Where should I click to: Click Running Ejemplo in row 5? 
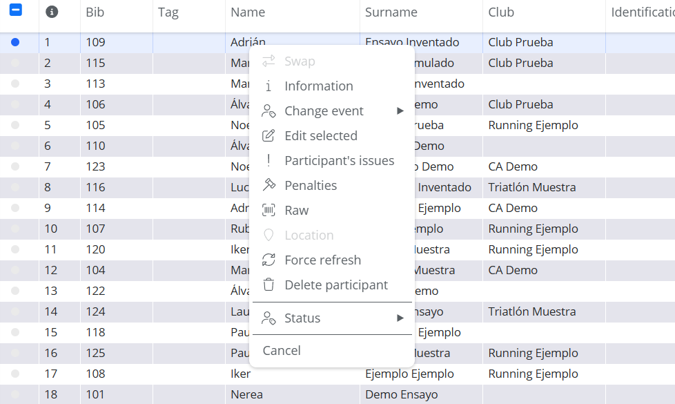click(533, 125)
